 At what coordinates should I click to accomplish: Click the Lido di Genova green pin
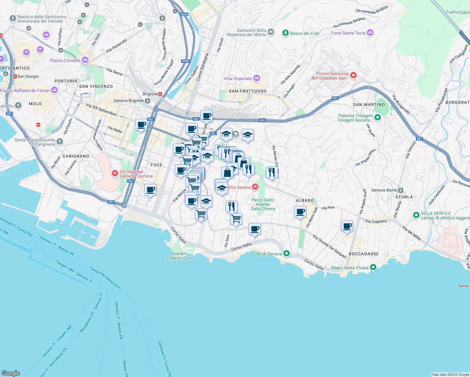pos(286,253)
